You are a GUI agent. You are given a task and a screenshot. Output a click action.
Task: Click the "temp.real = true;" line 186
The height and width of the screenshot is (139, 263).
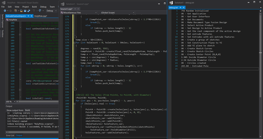[x=91, y=63]
